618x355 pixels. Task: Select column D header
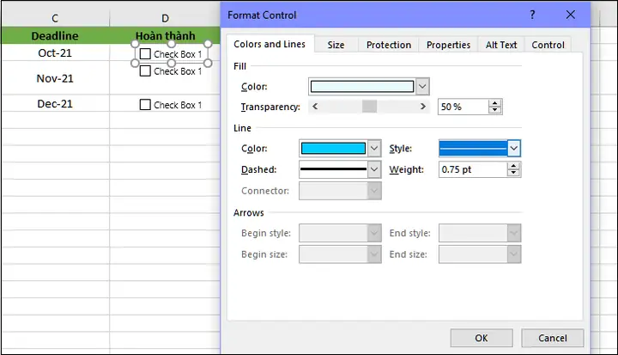coord(165,18)
